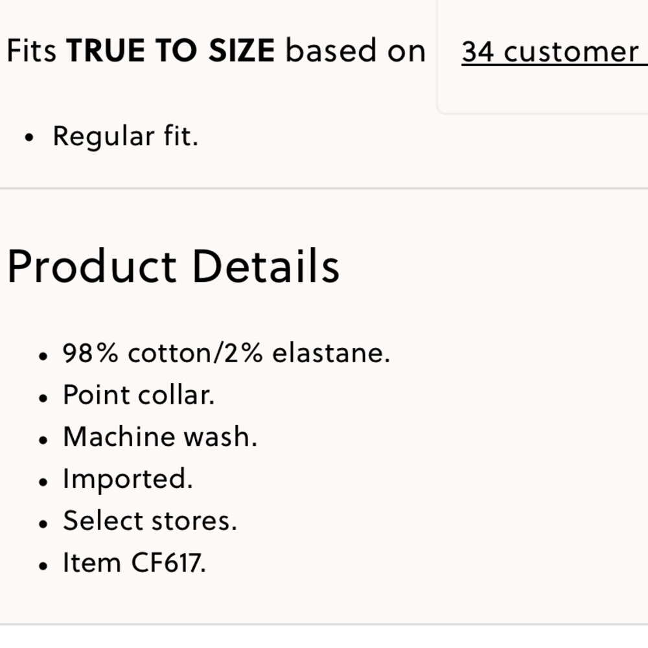Click the word Fits in the fit summary

31,51
